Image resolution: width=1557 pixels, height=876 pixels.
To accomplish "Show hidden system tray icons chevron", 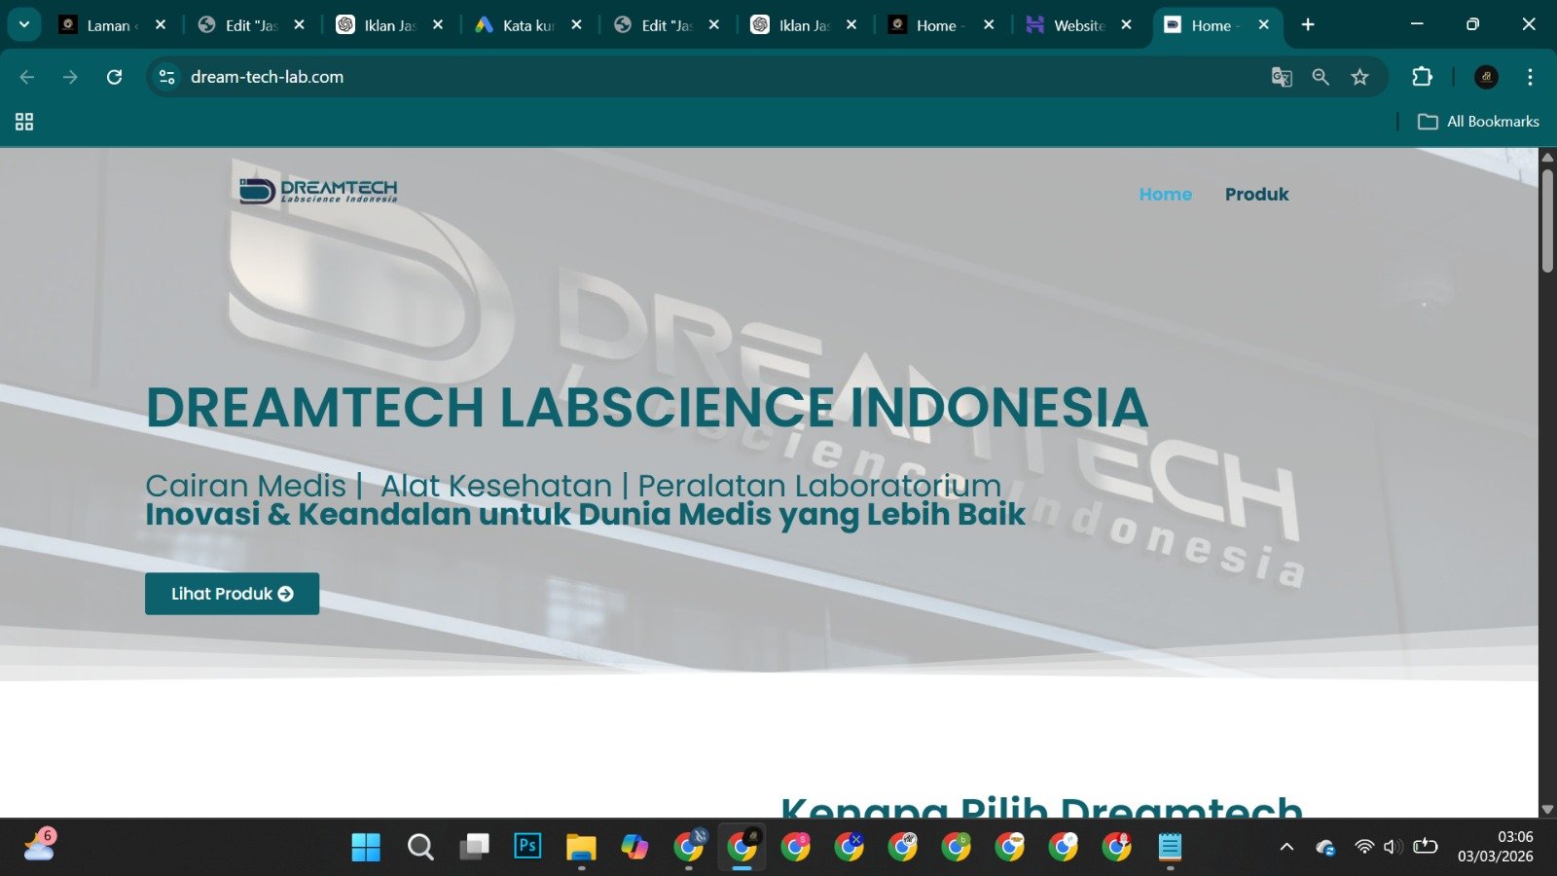I will click(x=1286, y=847).
